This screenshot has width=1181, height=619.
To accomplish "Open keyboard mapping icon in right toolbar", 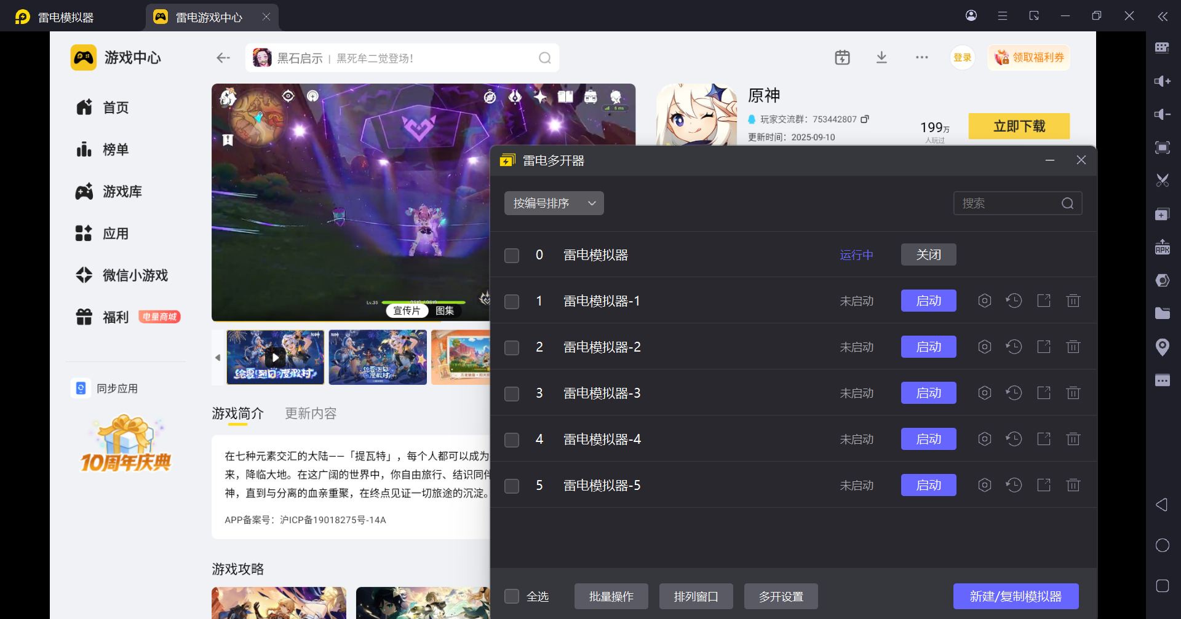I will tap(1162, 48).
